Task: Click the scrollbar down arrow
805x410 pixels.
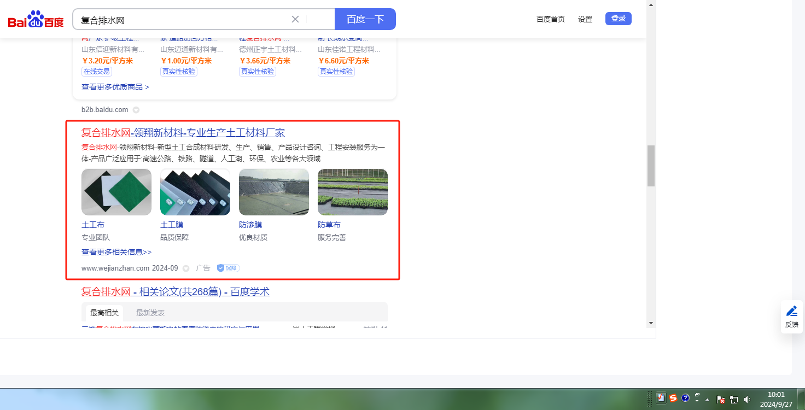Action: 651,323
